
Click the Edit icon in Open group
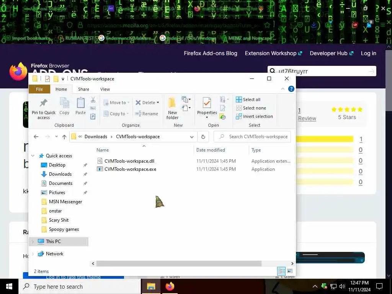pyautogui.click(x=222, y=108)
